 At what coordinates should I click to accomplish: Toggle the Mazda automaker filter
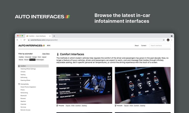pos(21,60)
